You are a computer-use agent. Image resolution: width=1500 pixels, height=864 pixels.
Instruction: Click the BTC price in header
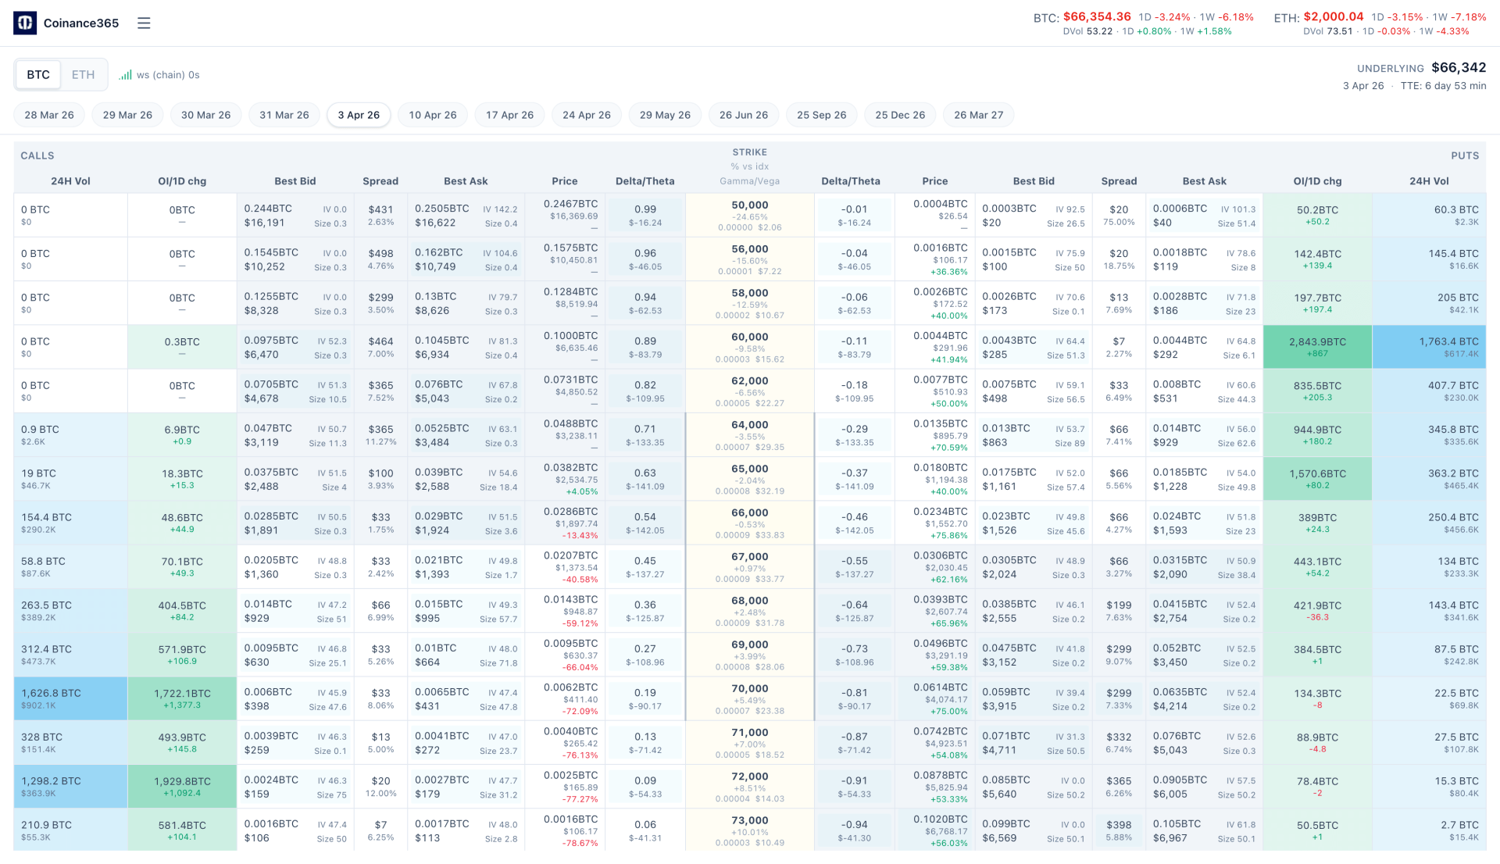[x=1096, y=16]
